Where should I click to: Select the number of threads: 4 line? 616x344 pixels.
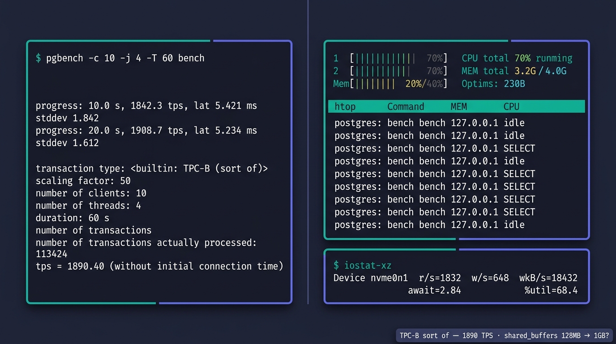[88, 206]
